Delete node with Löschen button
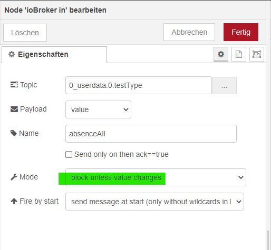This screenshot has width=271, height=250. coord(25,33)
